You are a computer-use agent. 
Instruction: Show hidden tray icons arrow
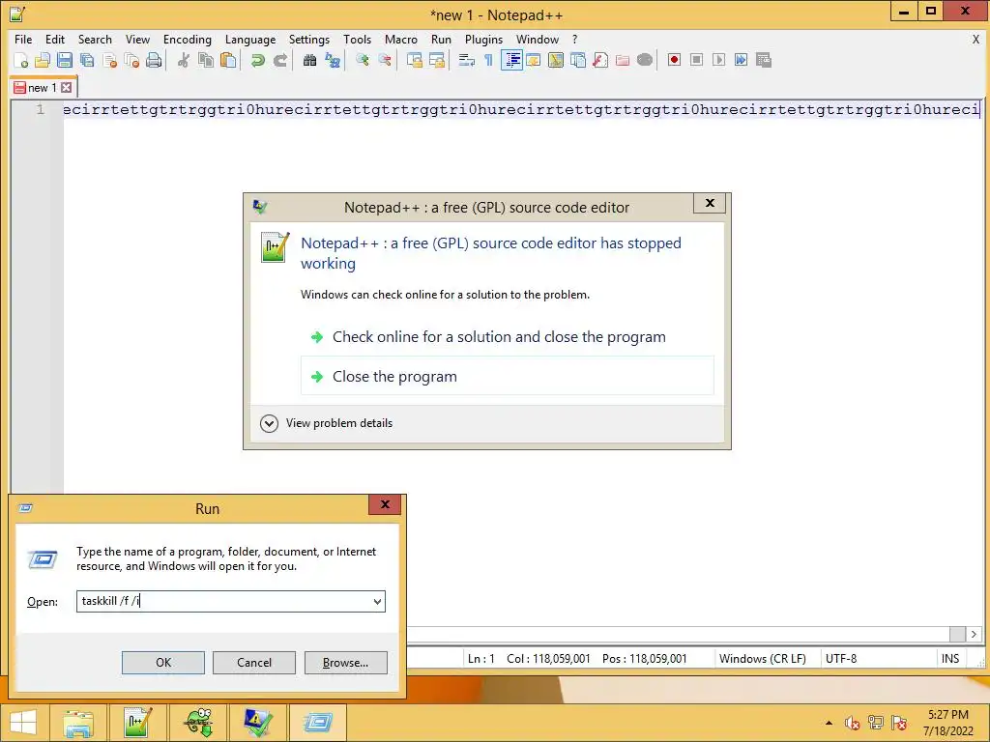pos(829,723)
